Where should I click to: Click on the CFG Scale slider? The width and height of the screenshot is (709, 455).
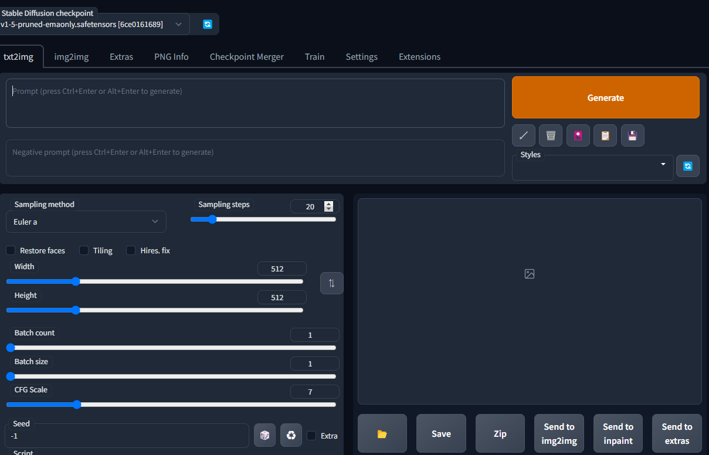coord(171,405)
